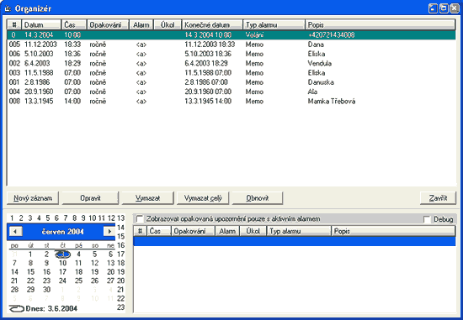Click the Nový záznam button
The width and height of the screenshot is (463, 320).
click(33, 198)
